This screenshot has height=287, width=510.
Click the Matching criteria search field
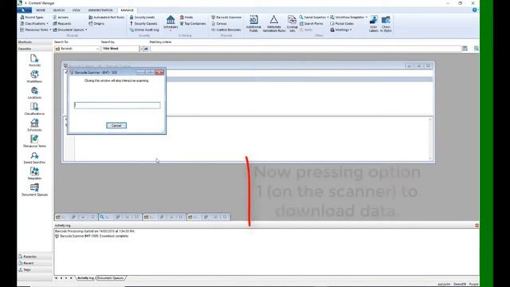305,49
